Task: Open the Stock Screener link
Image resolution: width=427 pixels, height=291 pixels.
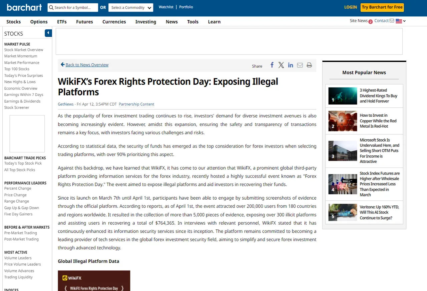Action: click(x=17, y=108)
